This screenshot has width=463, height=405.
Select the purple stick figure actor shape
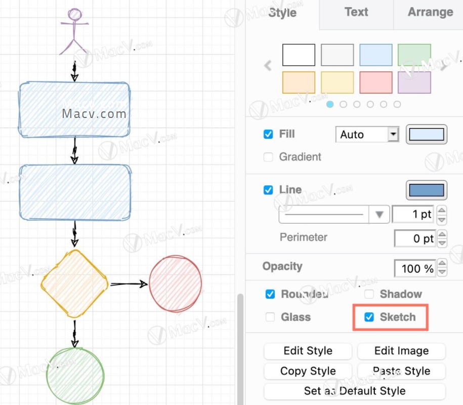tap(74, 31)
